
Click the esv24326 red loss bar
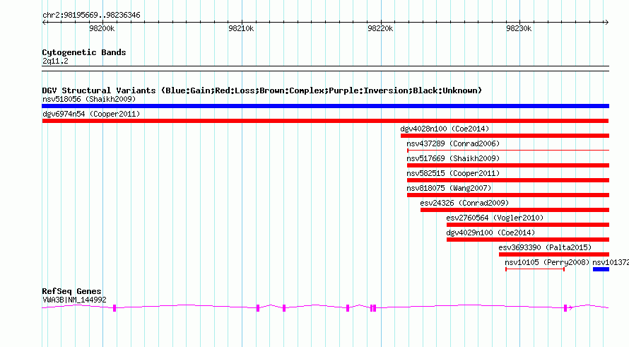tap(515, 210)
